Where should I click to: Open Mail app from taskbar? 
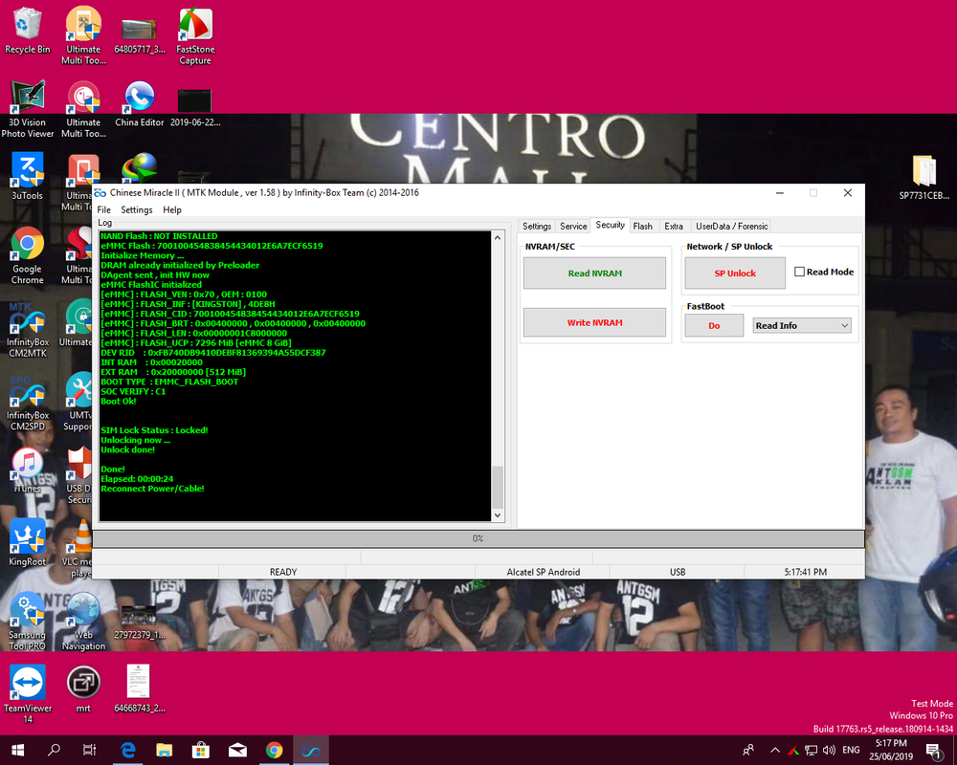237,751
